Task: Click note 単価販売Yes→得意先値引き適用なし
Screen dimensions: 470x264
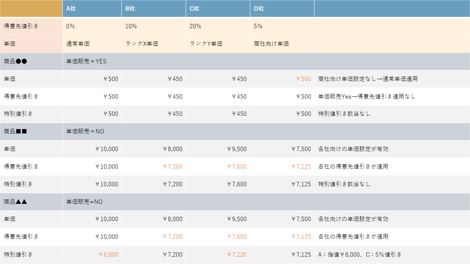Action: point(367,96)
